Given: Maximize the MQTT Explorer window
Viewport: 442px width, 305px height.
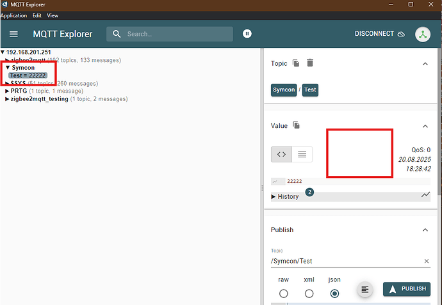Looking at the screenshot, I should tap(411, 4).
